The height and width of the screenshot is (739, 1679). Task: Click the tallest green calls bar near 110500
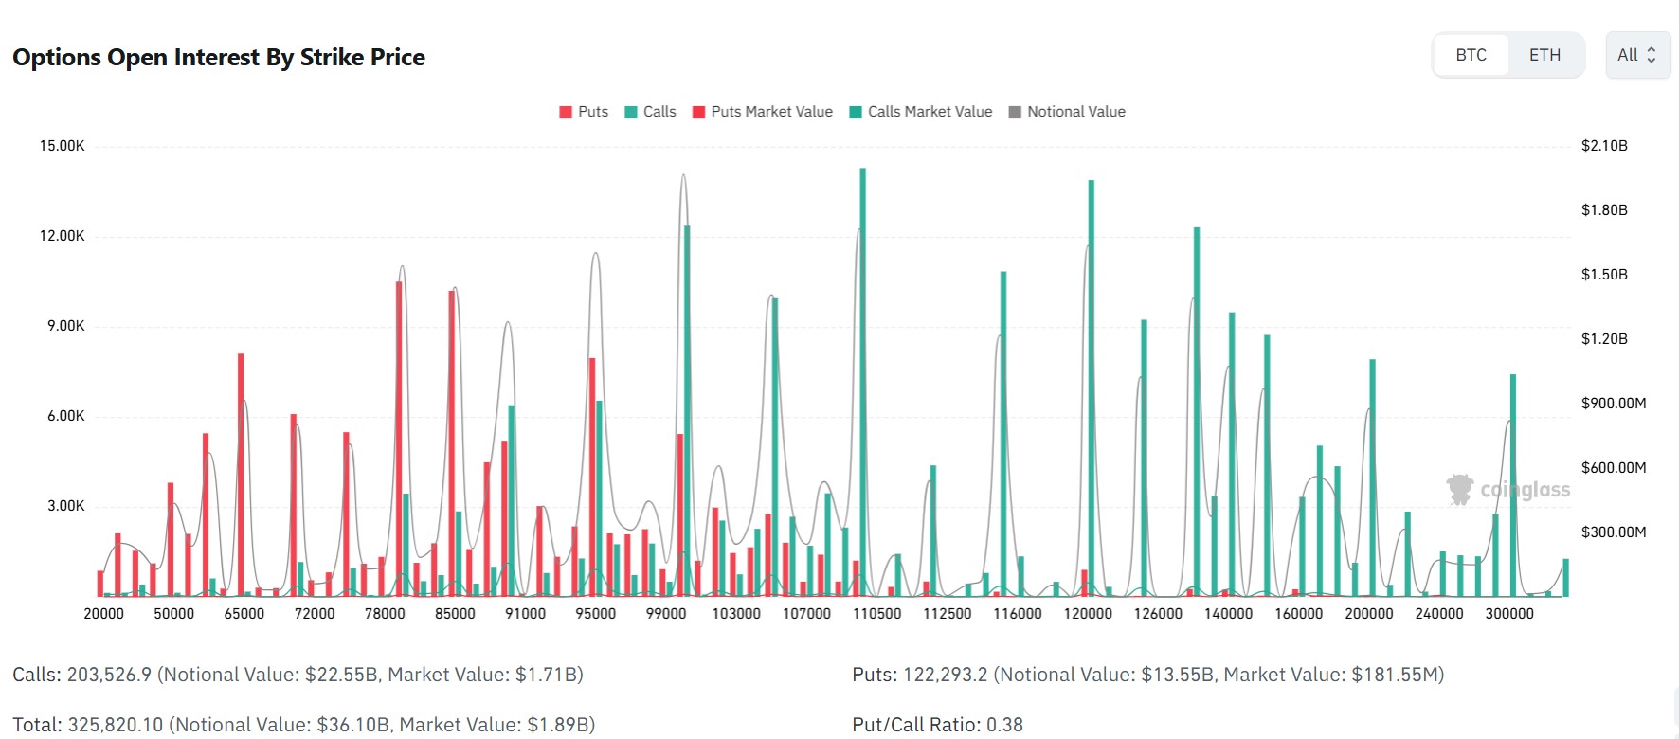click(x=863, y=382)
